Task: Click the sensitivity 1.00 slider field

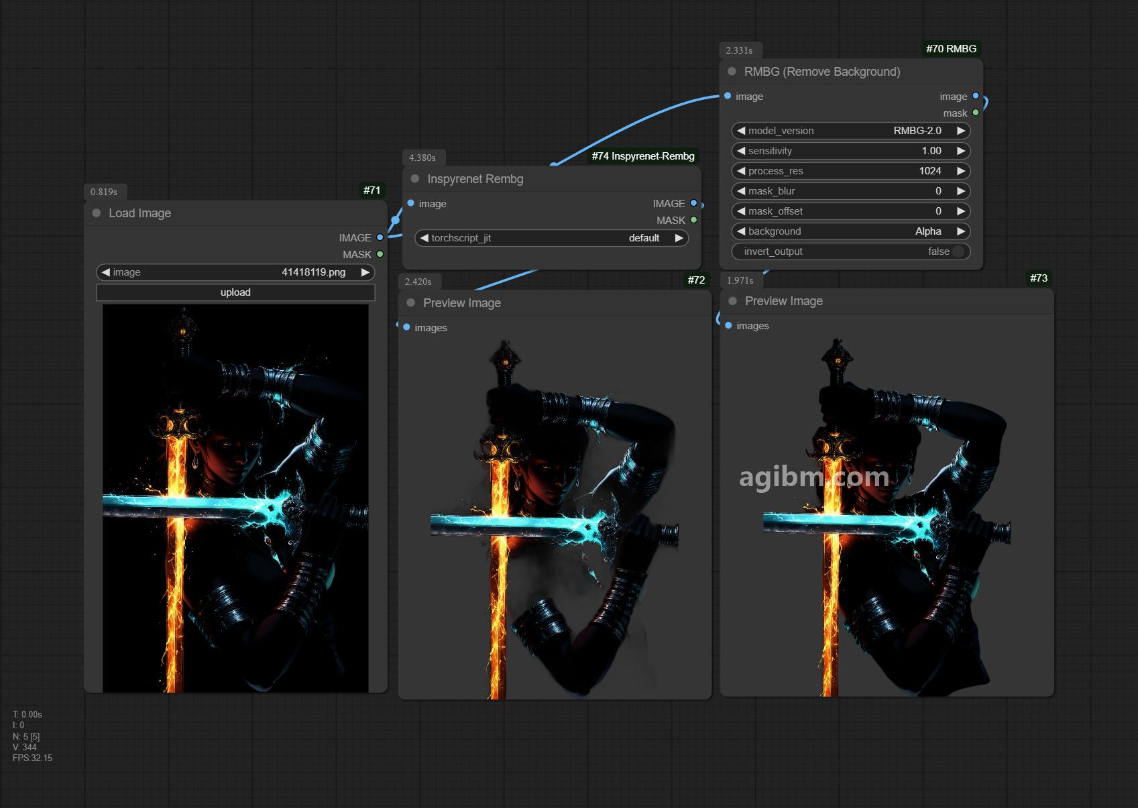Action: [851, 151]
